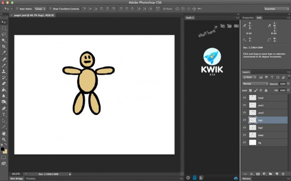Expand the status bar info arrow
The width and height of the screenshot is (291, 181).
click(70, 174)
